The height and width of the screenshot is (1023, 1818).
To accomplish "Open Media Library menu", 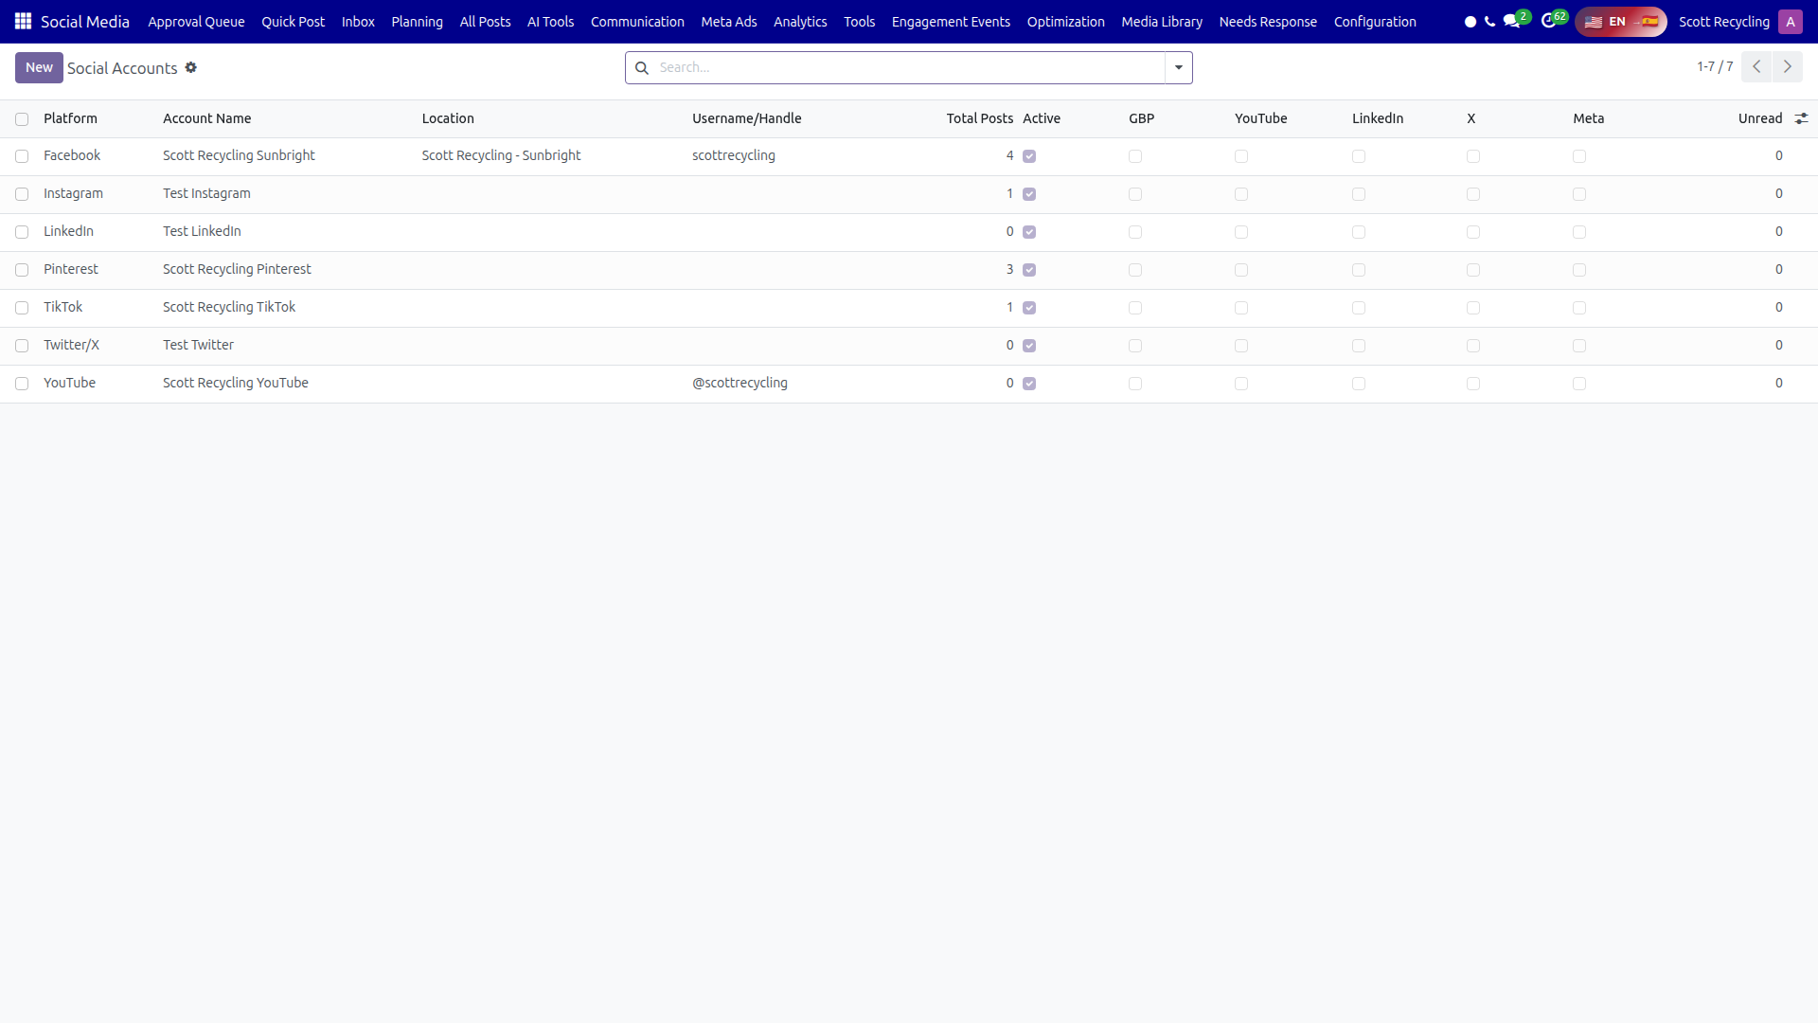I will (1162, 22).
